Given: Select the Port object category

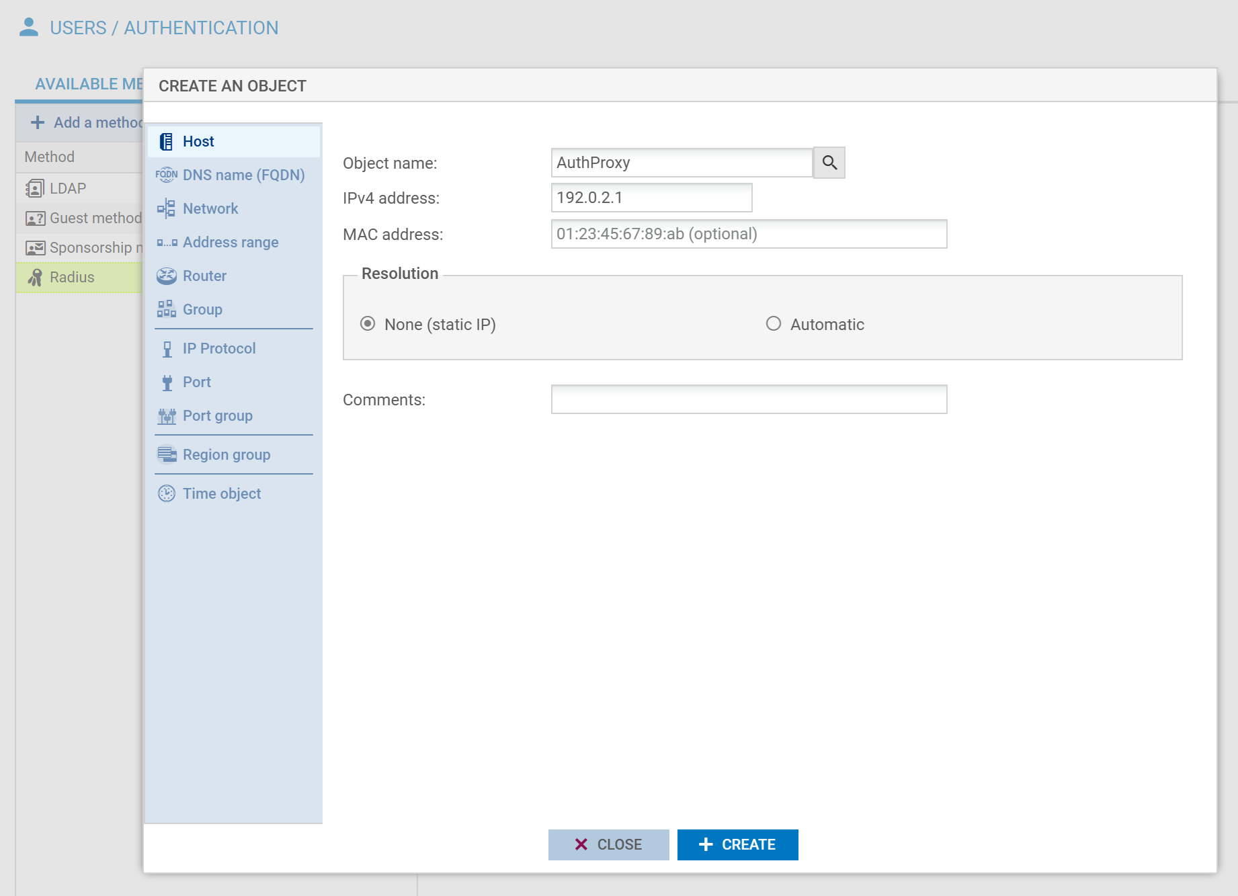Looking at the screenshot, I should [x=196, y=382].
